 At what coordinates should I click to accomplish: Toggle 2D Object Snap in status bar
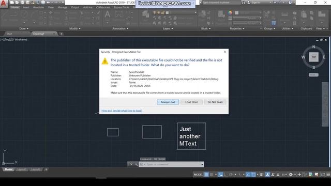pyautogui.click(x=253, y=175)
